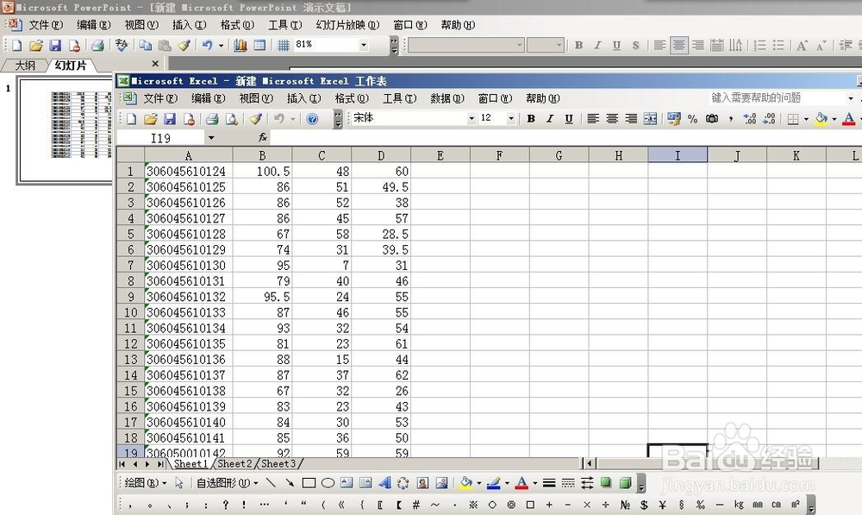Print from the PowerPoint toolbar
Image resolution: width=862 pixels, height=515 pixels.
click(98, 45)
